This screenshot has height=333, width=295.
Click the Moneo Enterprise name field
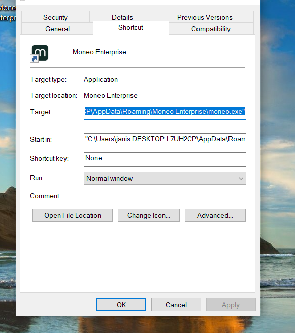(x=100, y=52)
